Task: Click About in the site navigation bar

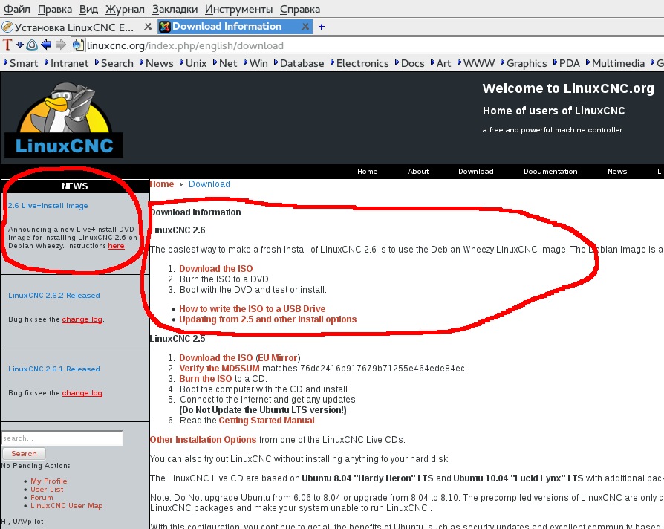Action: point(418,171)
